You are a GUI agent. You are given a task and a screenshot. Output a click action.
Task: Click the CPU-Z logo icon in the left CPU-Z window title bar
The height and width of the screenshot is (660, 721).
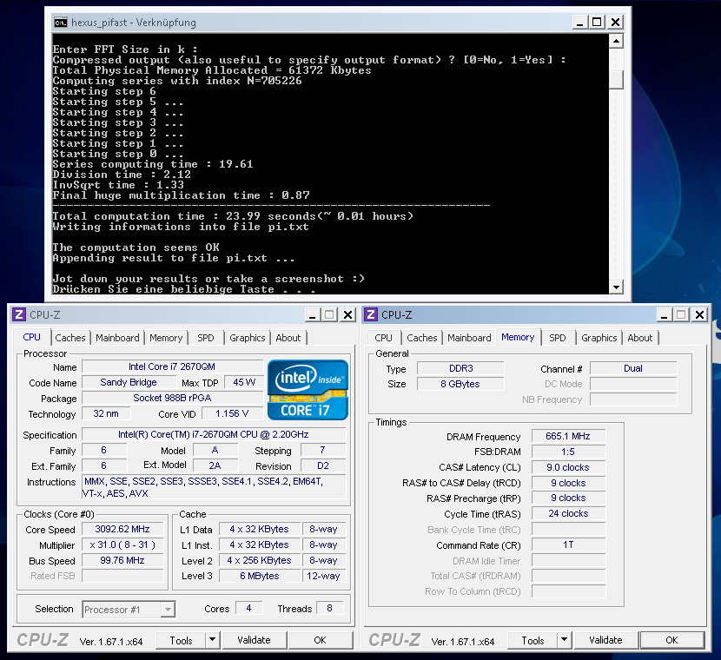pyautogui.click(x=19, y=315)
